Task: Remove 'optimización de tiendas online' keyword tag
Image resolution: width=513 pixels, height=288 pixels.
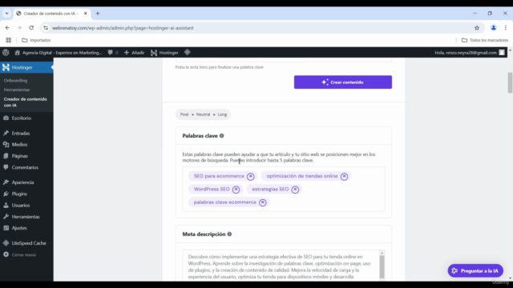Action: [344, 176]
